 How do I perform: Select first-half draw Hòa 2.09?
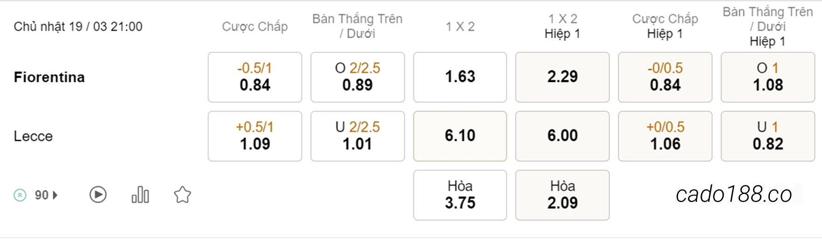[562, 195]
